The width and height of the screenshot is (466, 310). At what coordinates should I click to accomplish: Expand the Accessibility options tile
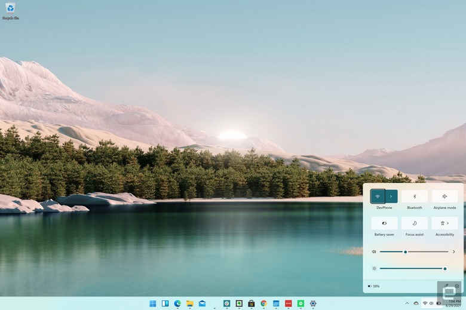click(444, 223)
